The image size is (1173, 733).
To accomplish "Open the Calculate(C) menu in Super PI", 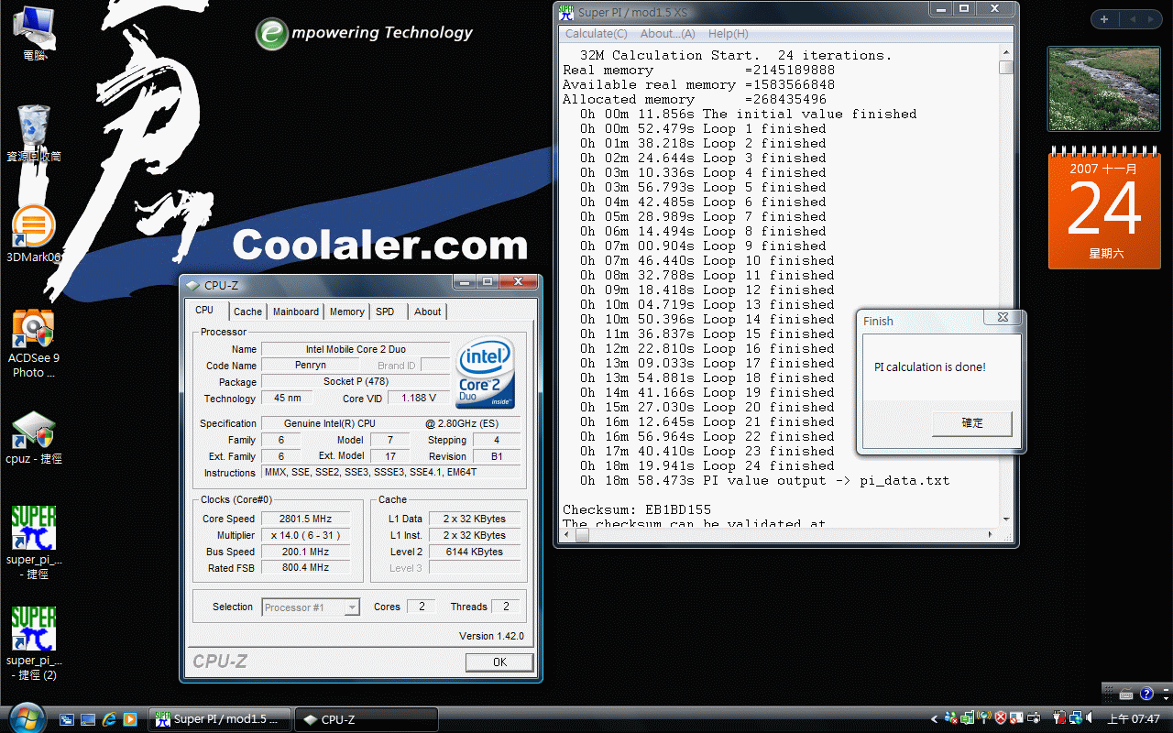I will pyautogui.click(x=597, y=34).
